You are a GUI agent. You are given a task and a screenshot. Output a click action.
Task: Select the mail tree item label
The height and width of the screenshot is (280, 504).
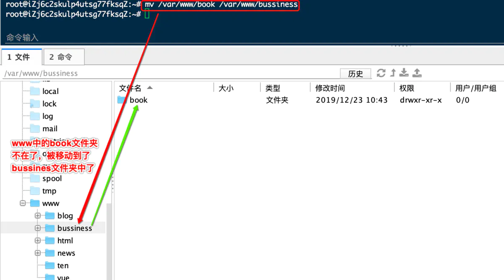(x=50, y=128)
